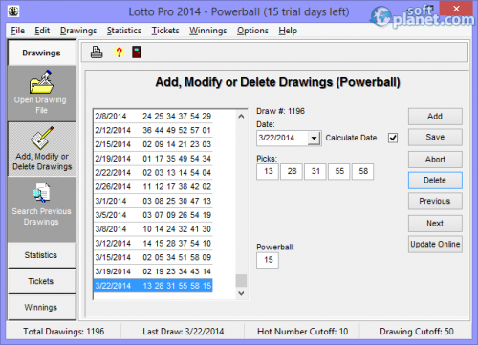Select the 2/8/2014 drawing row

click(x=153, y=117)
